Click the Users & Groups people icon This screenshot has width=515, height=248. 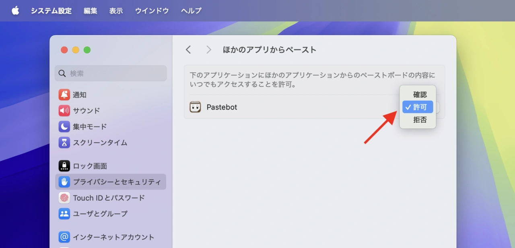click(x=64, y=214)
